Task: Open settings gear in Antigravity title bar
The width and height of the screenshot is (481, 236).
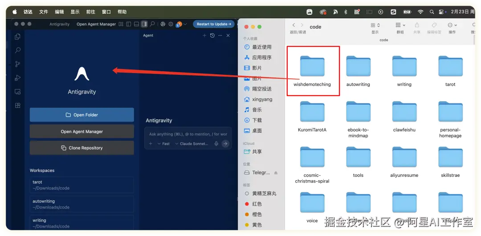Action: [171, 24]
